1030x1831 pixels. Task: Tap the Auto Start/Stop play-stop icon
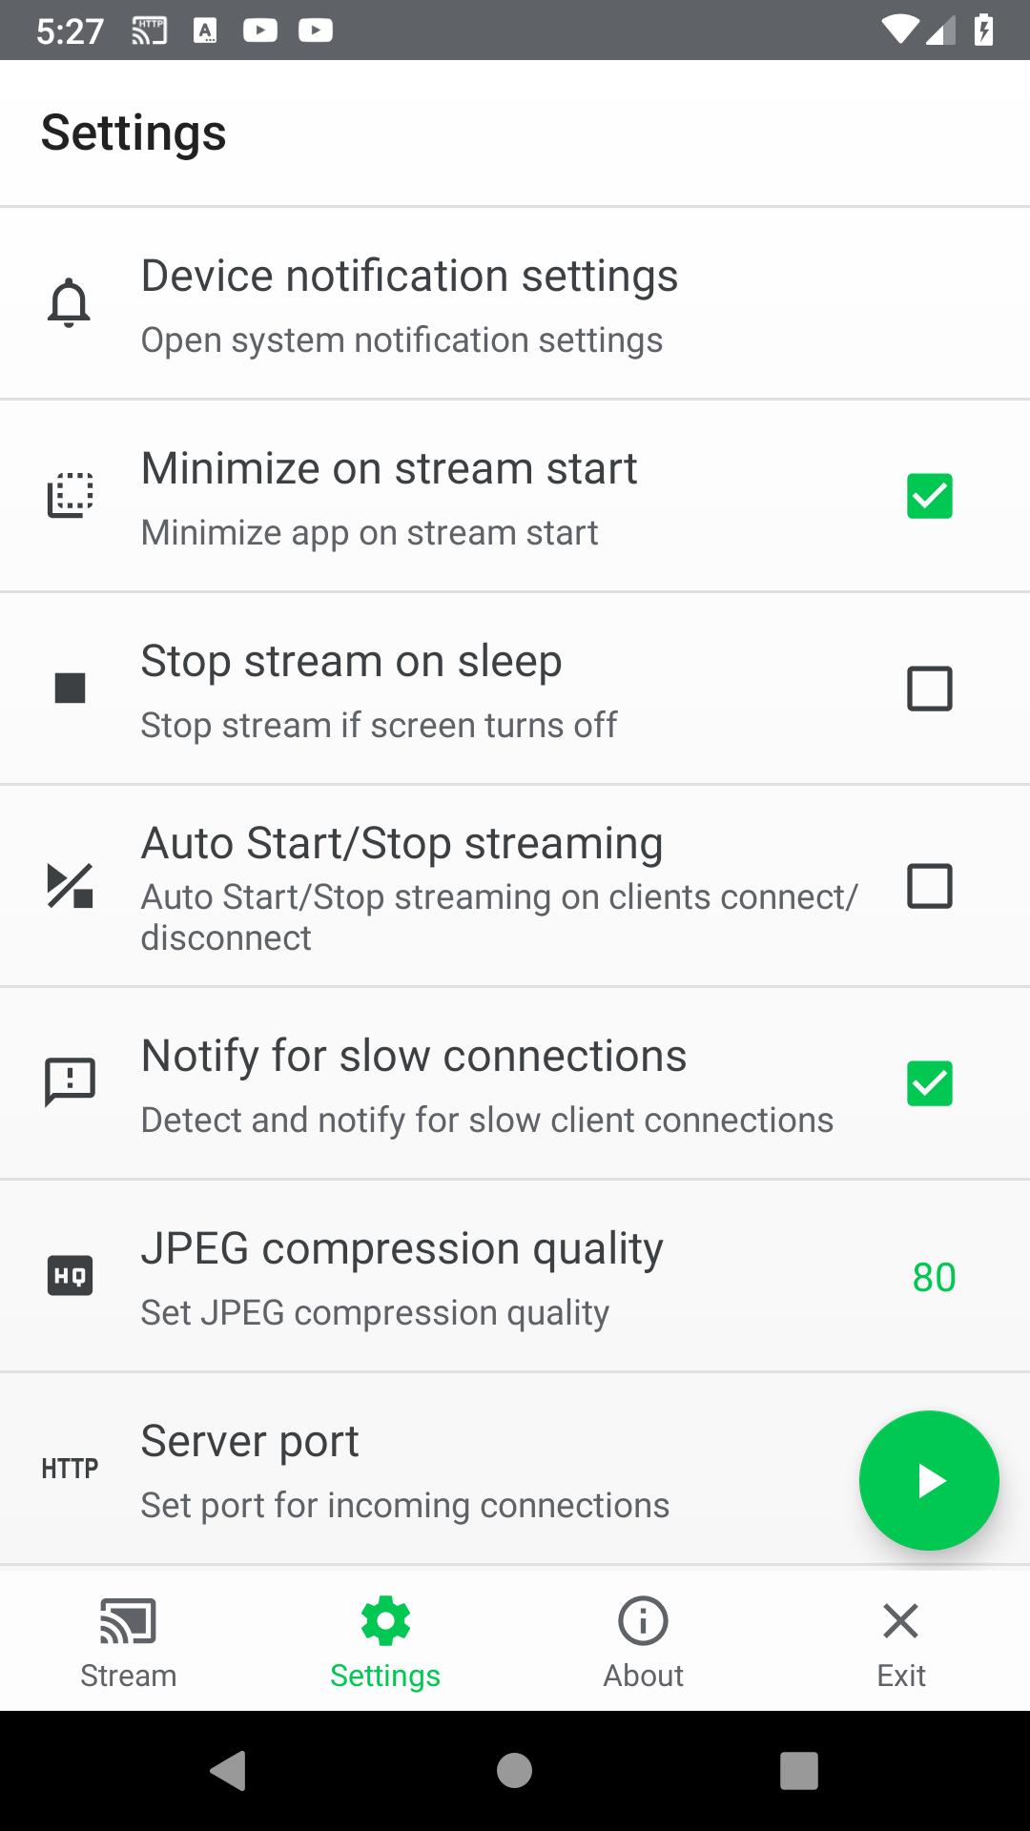(71, 886)
